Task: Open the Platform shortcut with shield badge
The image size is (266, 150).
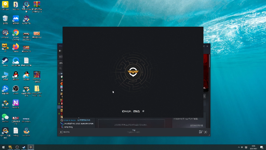Action: (x=5, y=104)
